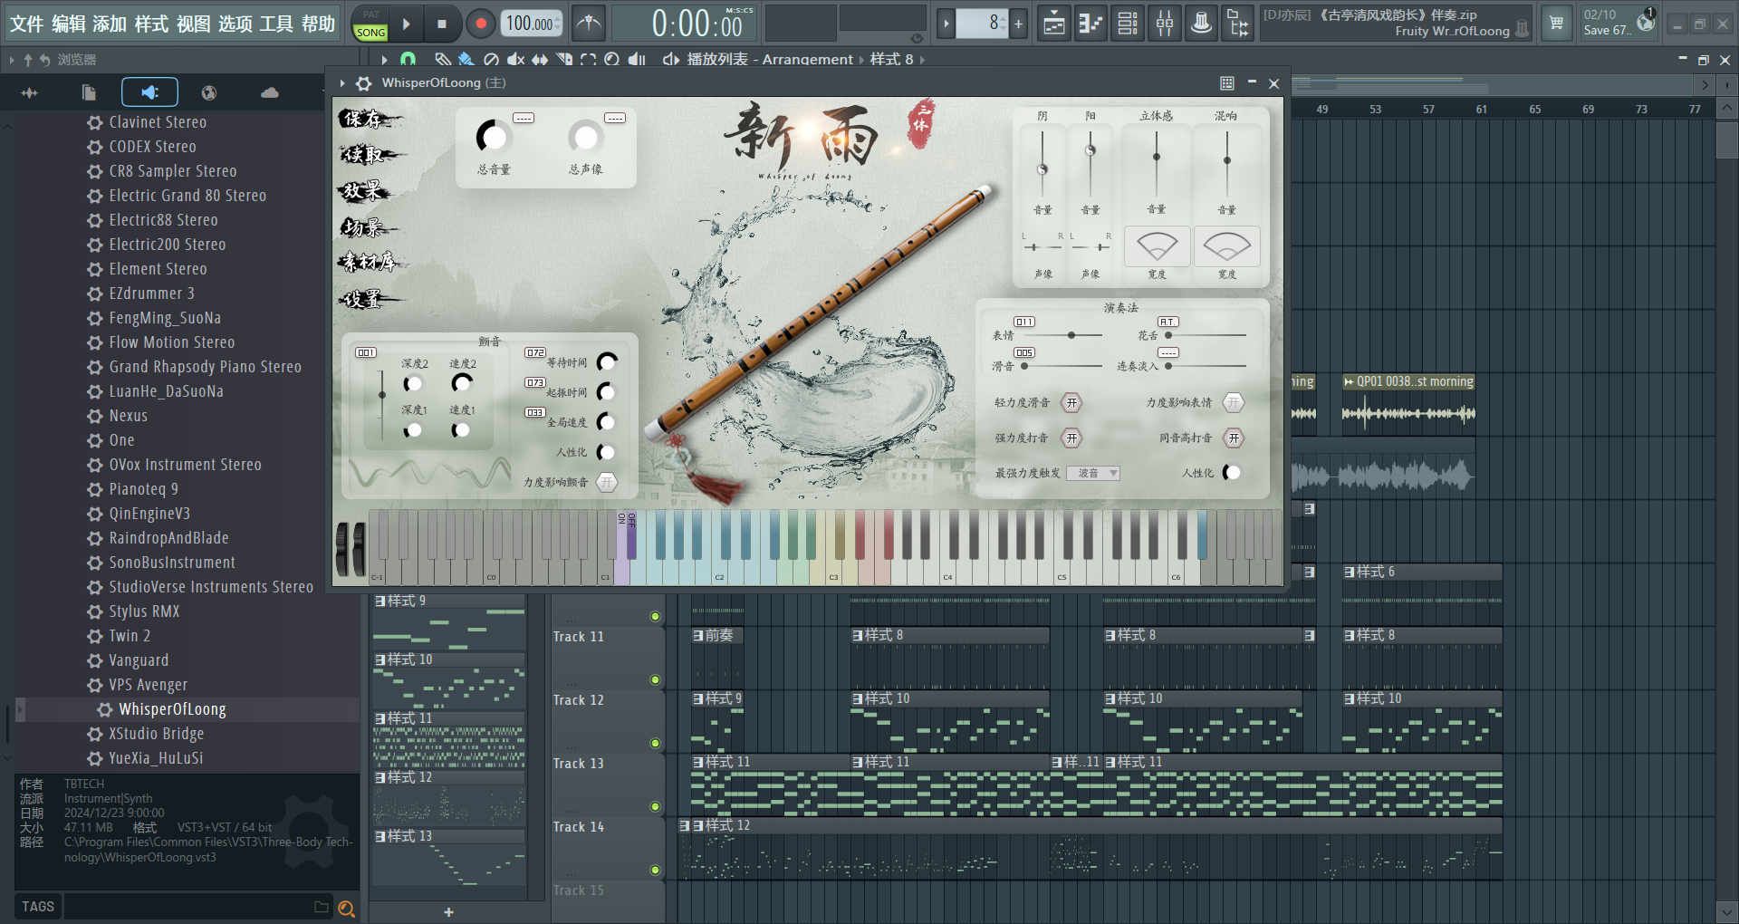Select the browser globe tab icon
This screenshot has height=924, width=1739.
(x=209, y=92)
